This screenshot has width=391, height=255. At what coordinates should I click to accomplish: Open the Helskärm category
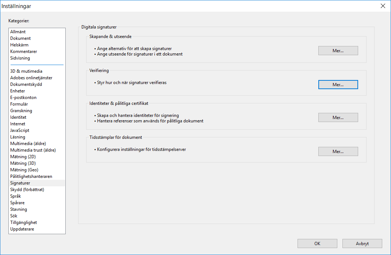pos(19,45)
